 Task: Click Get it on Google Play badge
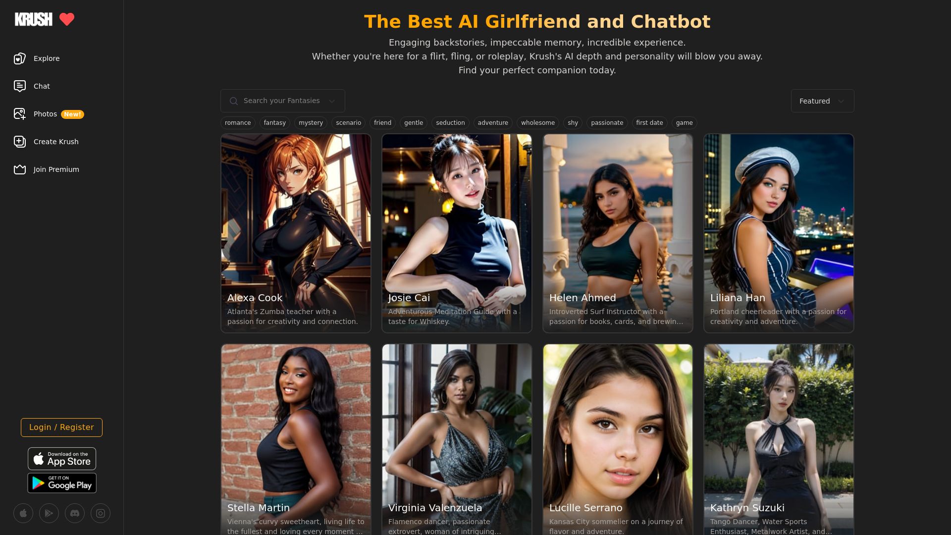coord(62,483)
